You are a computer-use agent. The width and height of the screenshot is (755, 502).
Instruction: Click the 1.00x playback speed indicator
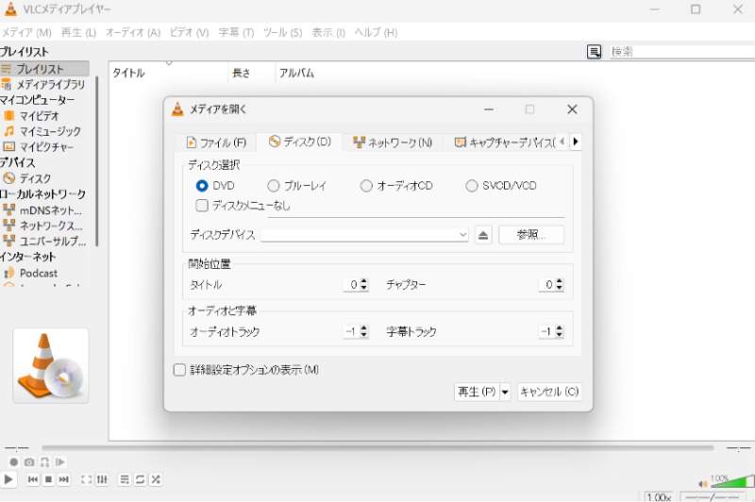(x=659, y=496)
